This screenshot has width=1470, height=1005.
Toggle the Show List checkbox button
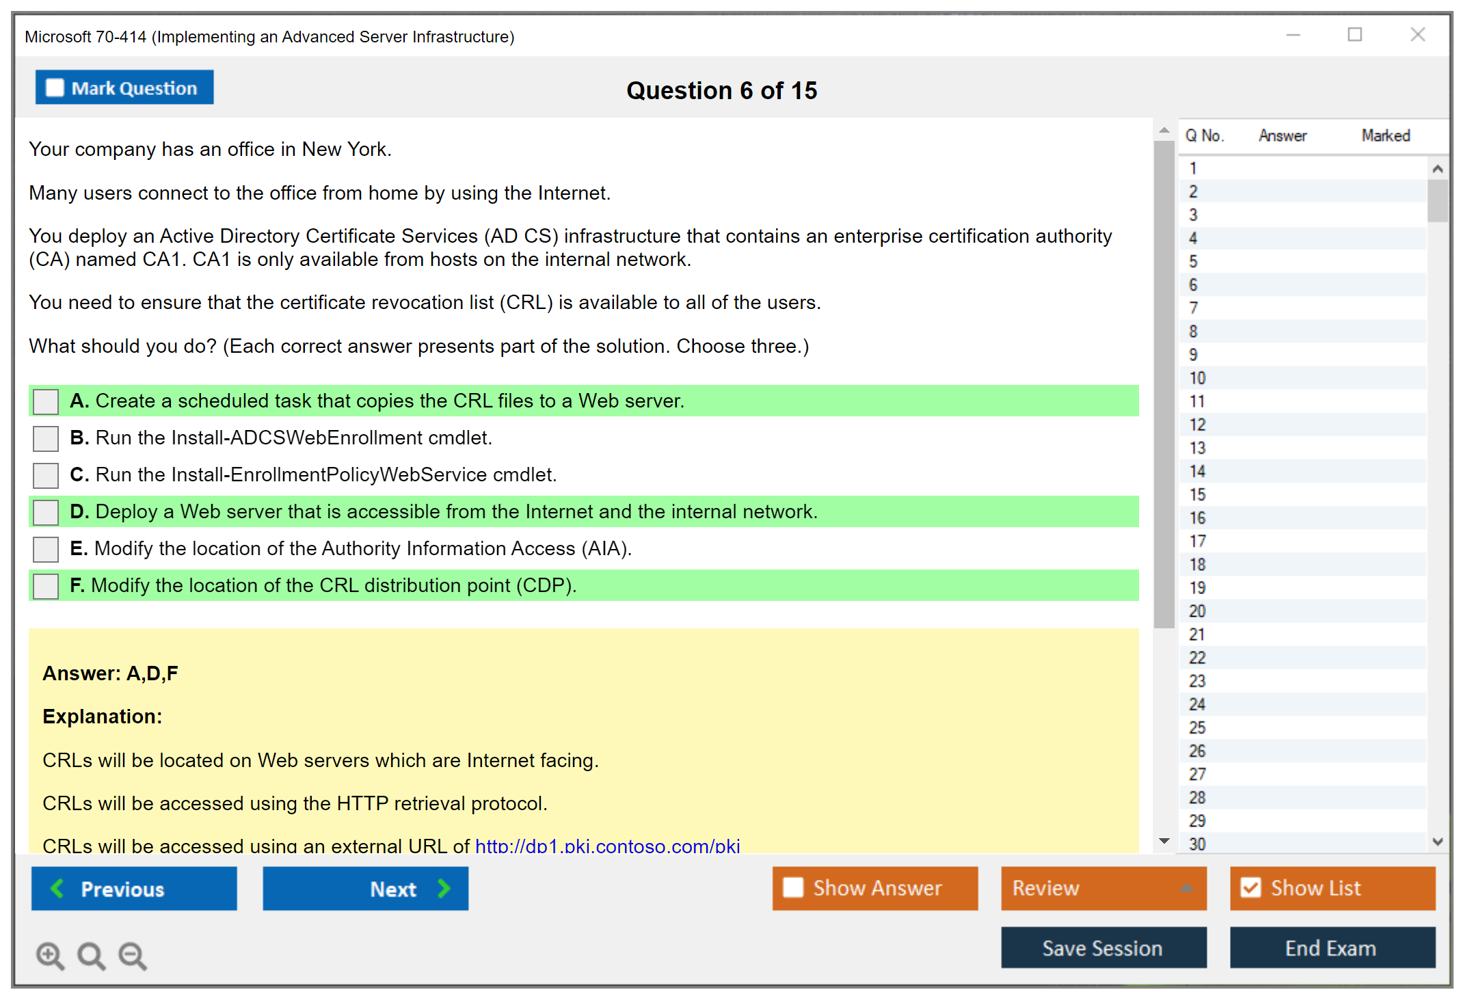[x=1251, y=888]
